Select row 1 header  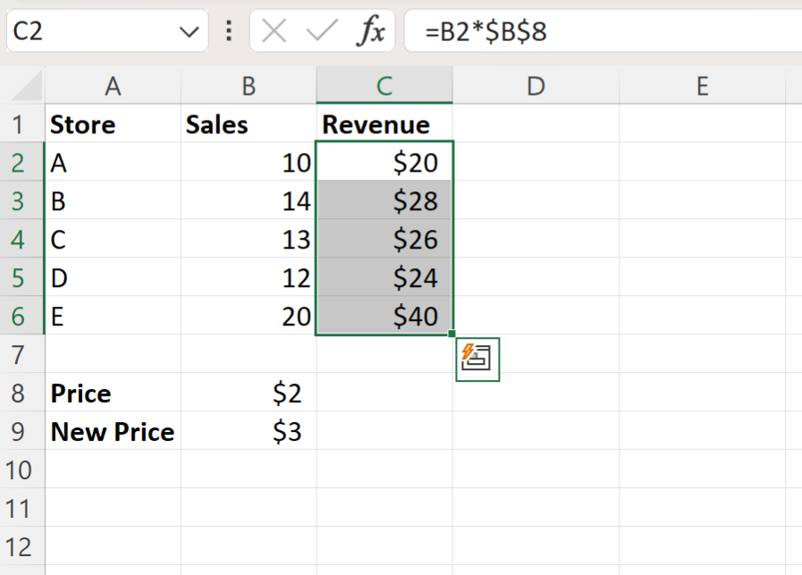[x=22, y=124]
